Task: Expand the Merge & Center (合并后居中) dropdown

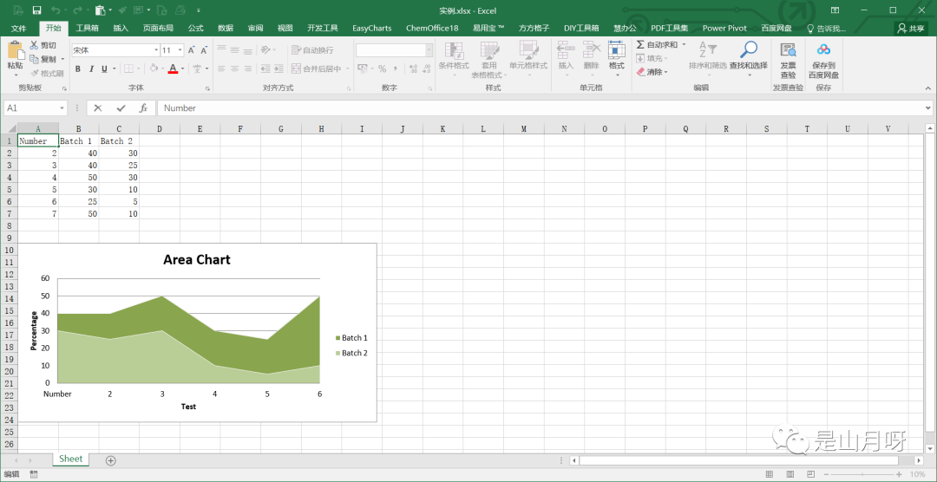Action: [347, 68]
